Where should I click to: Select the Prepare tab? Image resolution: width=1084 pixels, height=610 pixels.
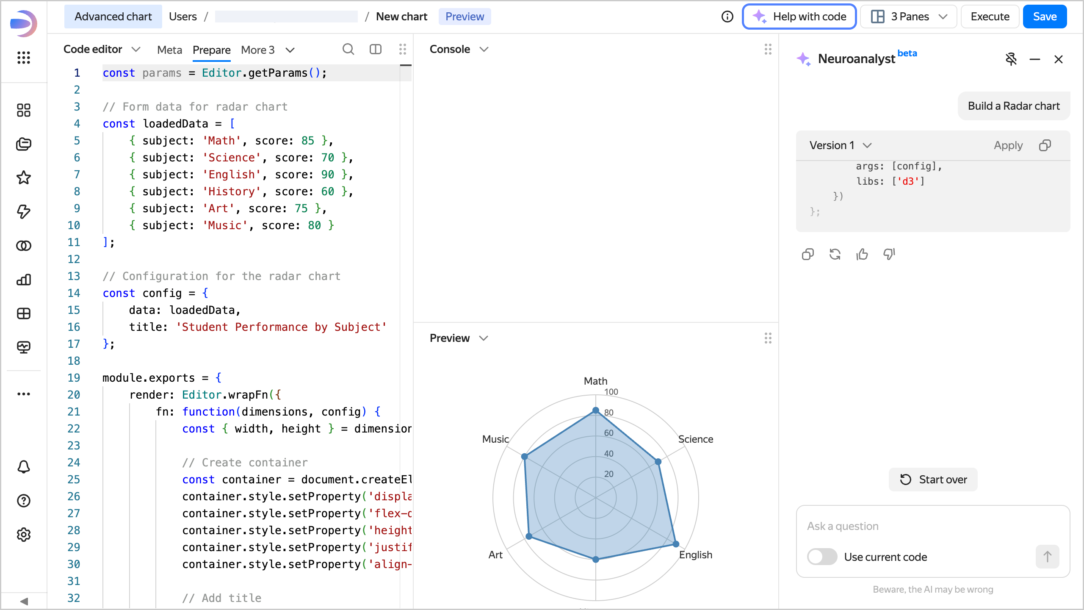tap(211, 50)
